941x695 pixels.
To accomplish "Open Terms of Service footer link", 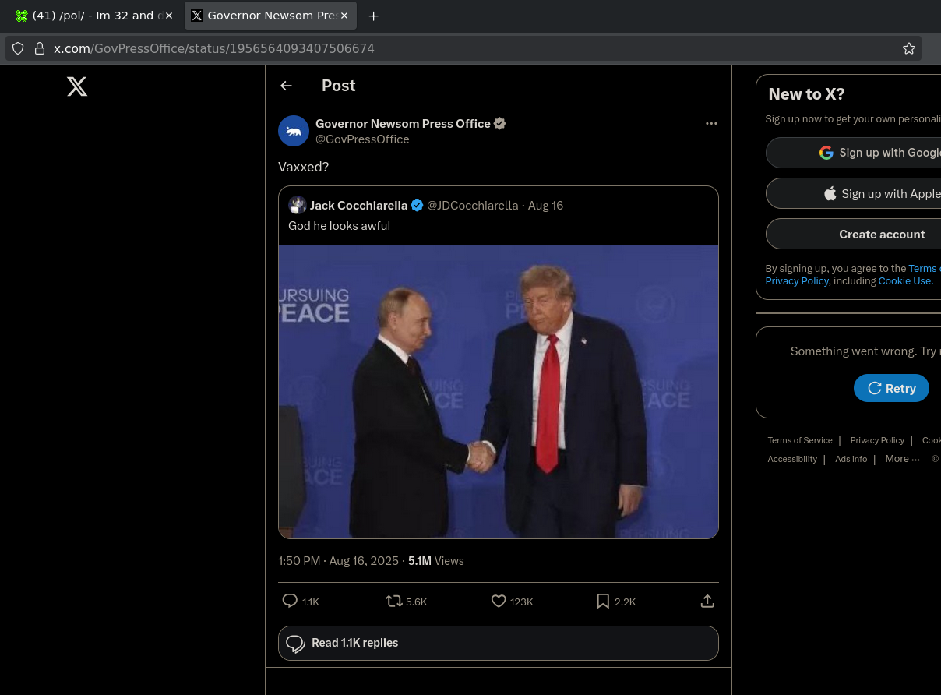I will click(x=800, y=440).
